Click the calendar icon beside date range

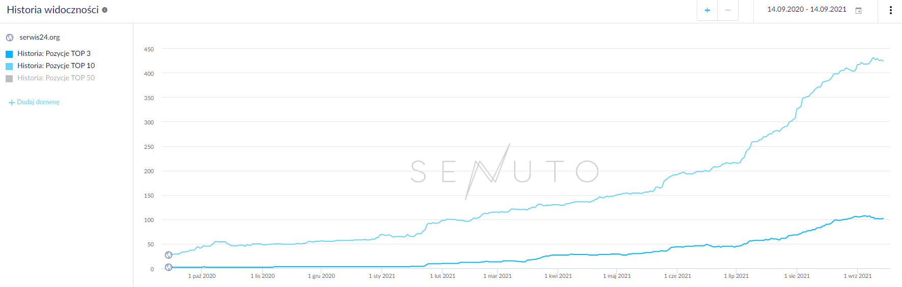coord(858,11)
